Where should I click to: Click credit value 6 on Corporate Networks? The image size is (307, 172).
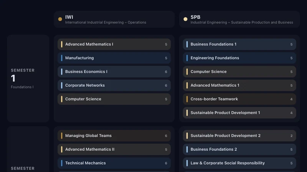pyautogui.click(x=166, y=85)
